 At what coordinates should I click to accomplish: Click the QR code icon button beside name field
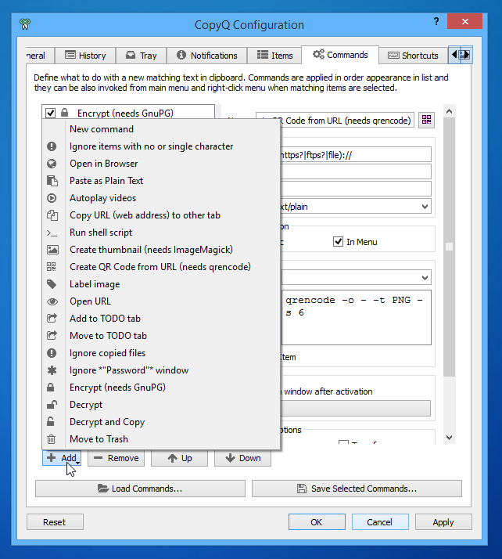pos(426,120)
